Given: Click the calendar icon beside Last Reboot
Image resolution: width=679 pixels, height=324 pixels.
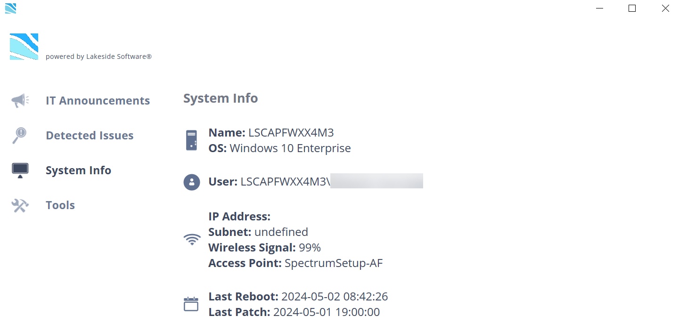Looking at the screenshot, I should (191, 304).
